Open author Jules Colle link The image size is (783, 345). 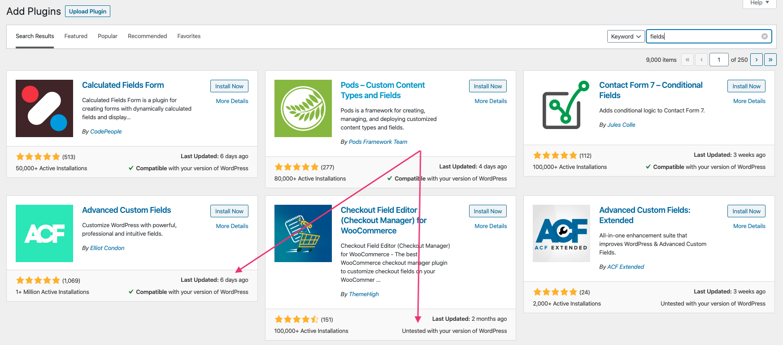coord(621,125)
